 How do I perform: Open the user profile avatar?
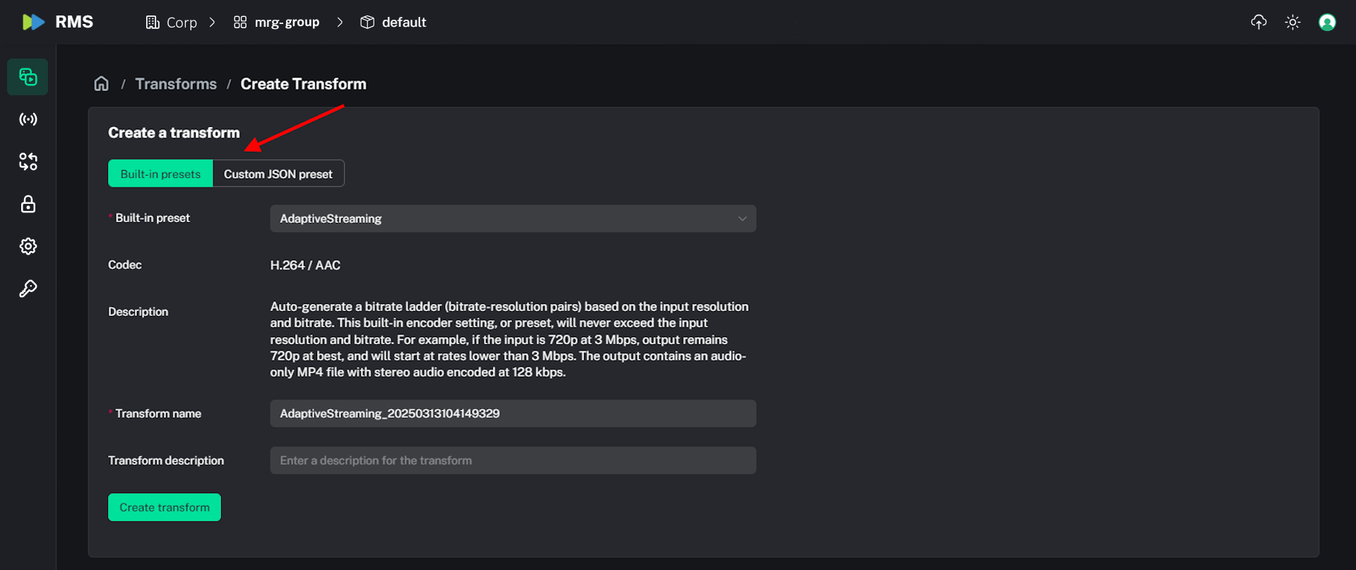point(1327,22)
